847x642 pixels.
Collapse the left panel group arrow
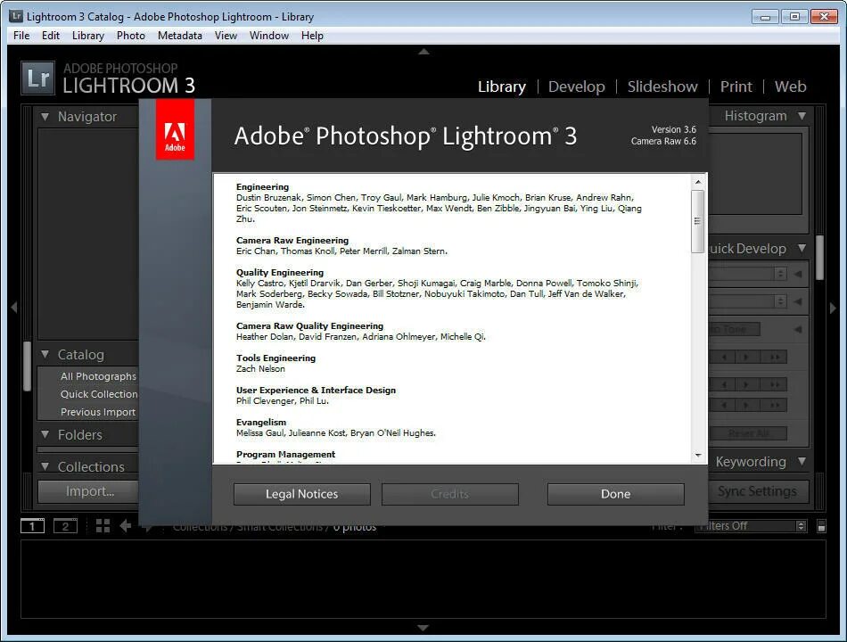[14, 308]
